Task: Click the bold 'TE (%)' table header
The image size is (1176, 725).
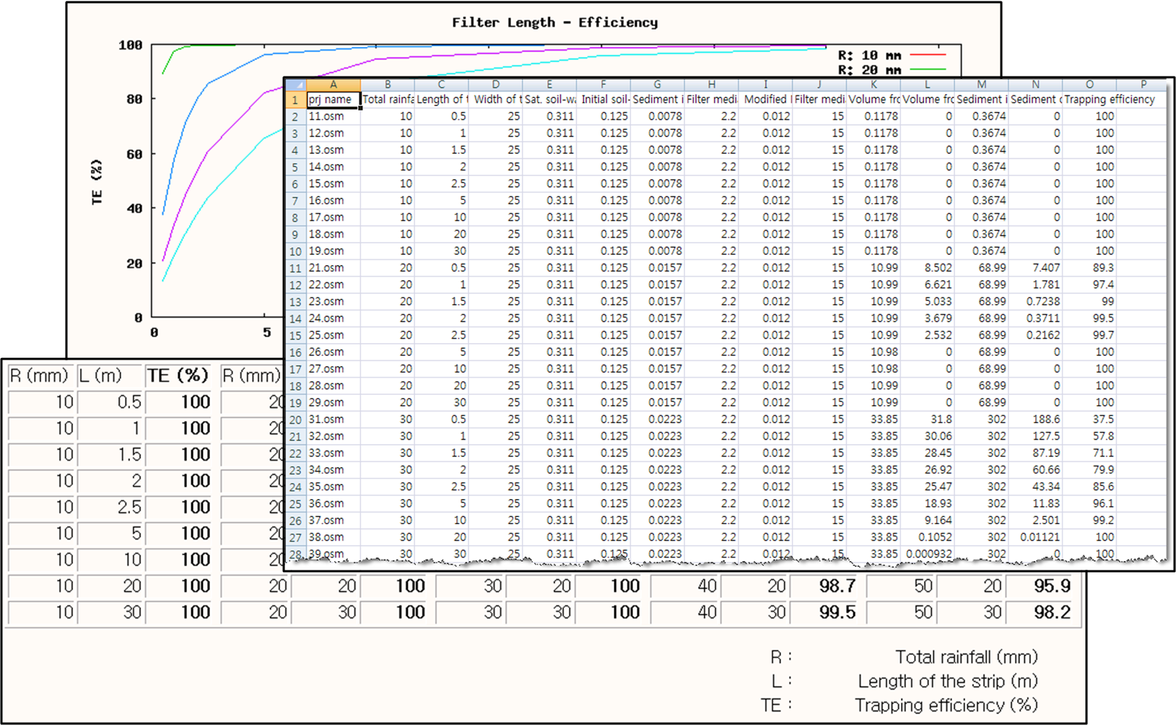Action: coord(178,376)
